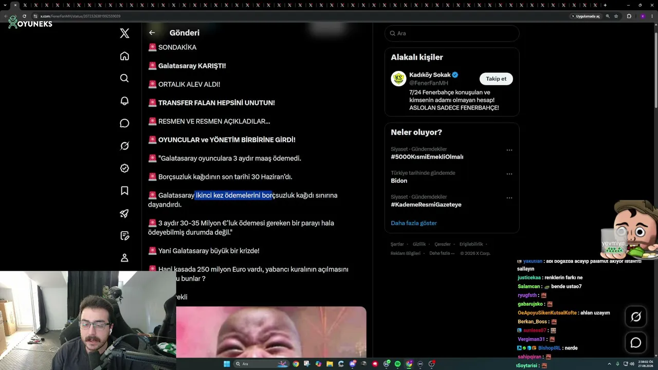The width and height of the screenshot is (658, 370).
Task: Open the taskbar volume control
Action: point(632,364)
